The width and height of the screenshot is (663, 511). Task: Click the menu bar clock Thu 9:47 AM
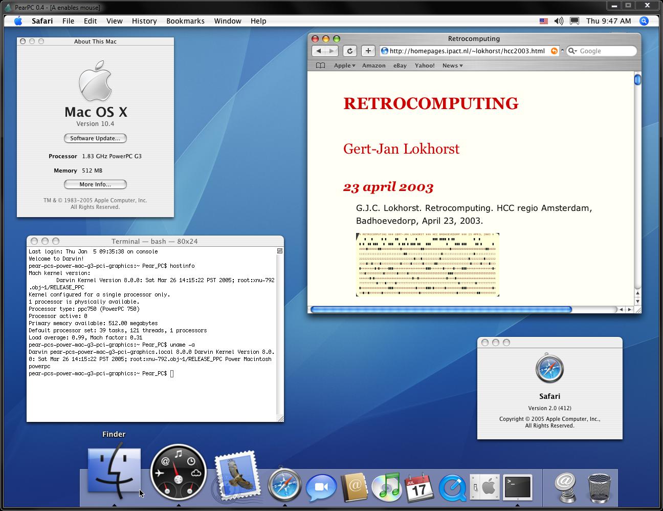point(608,21)
